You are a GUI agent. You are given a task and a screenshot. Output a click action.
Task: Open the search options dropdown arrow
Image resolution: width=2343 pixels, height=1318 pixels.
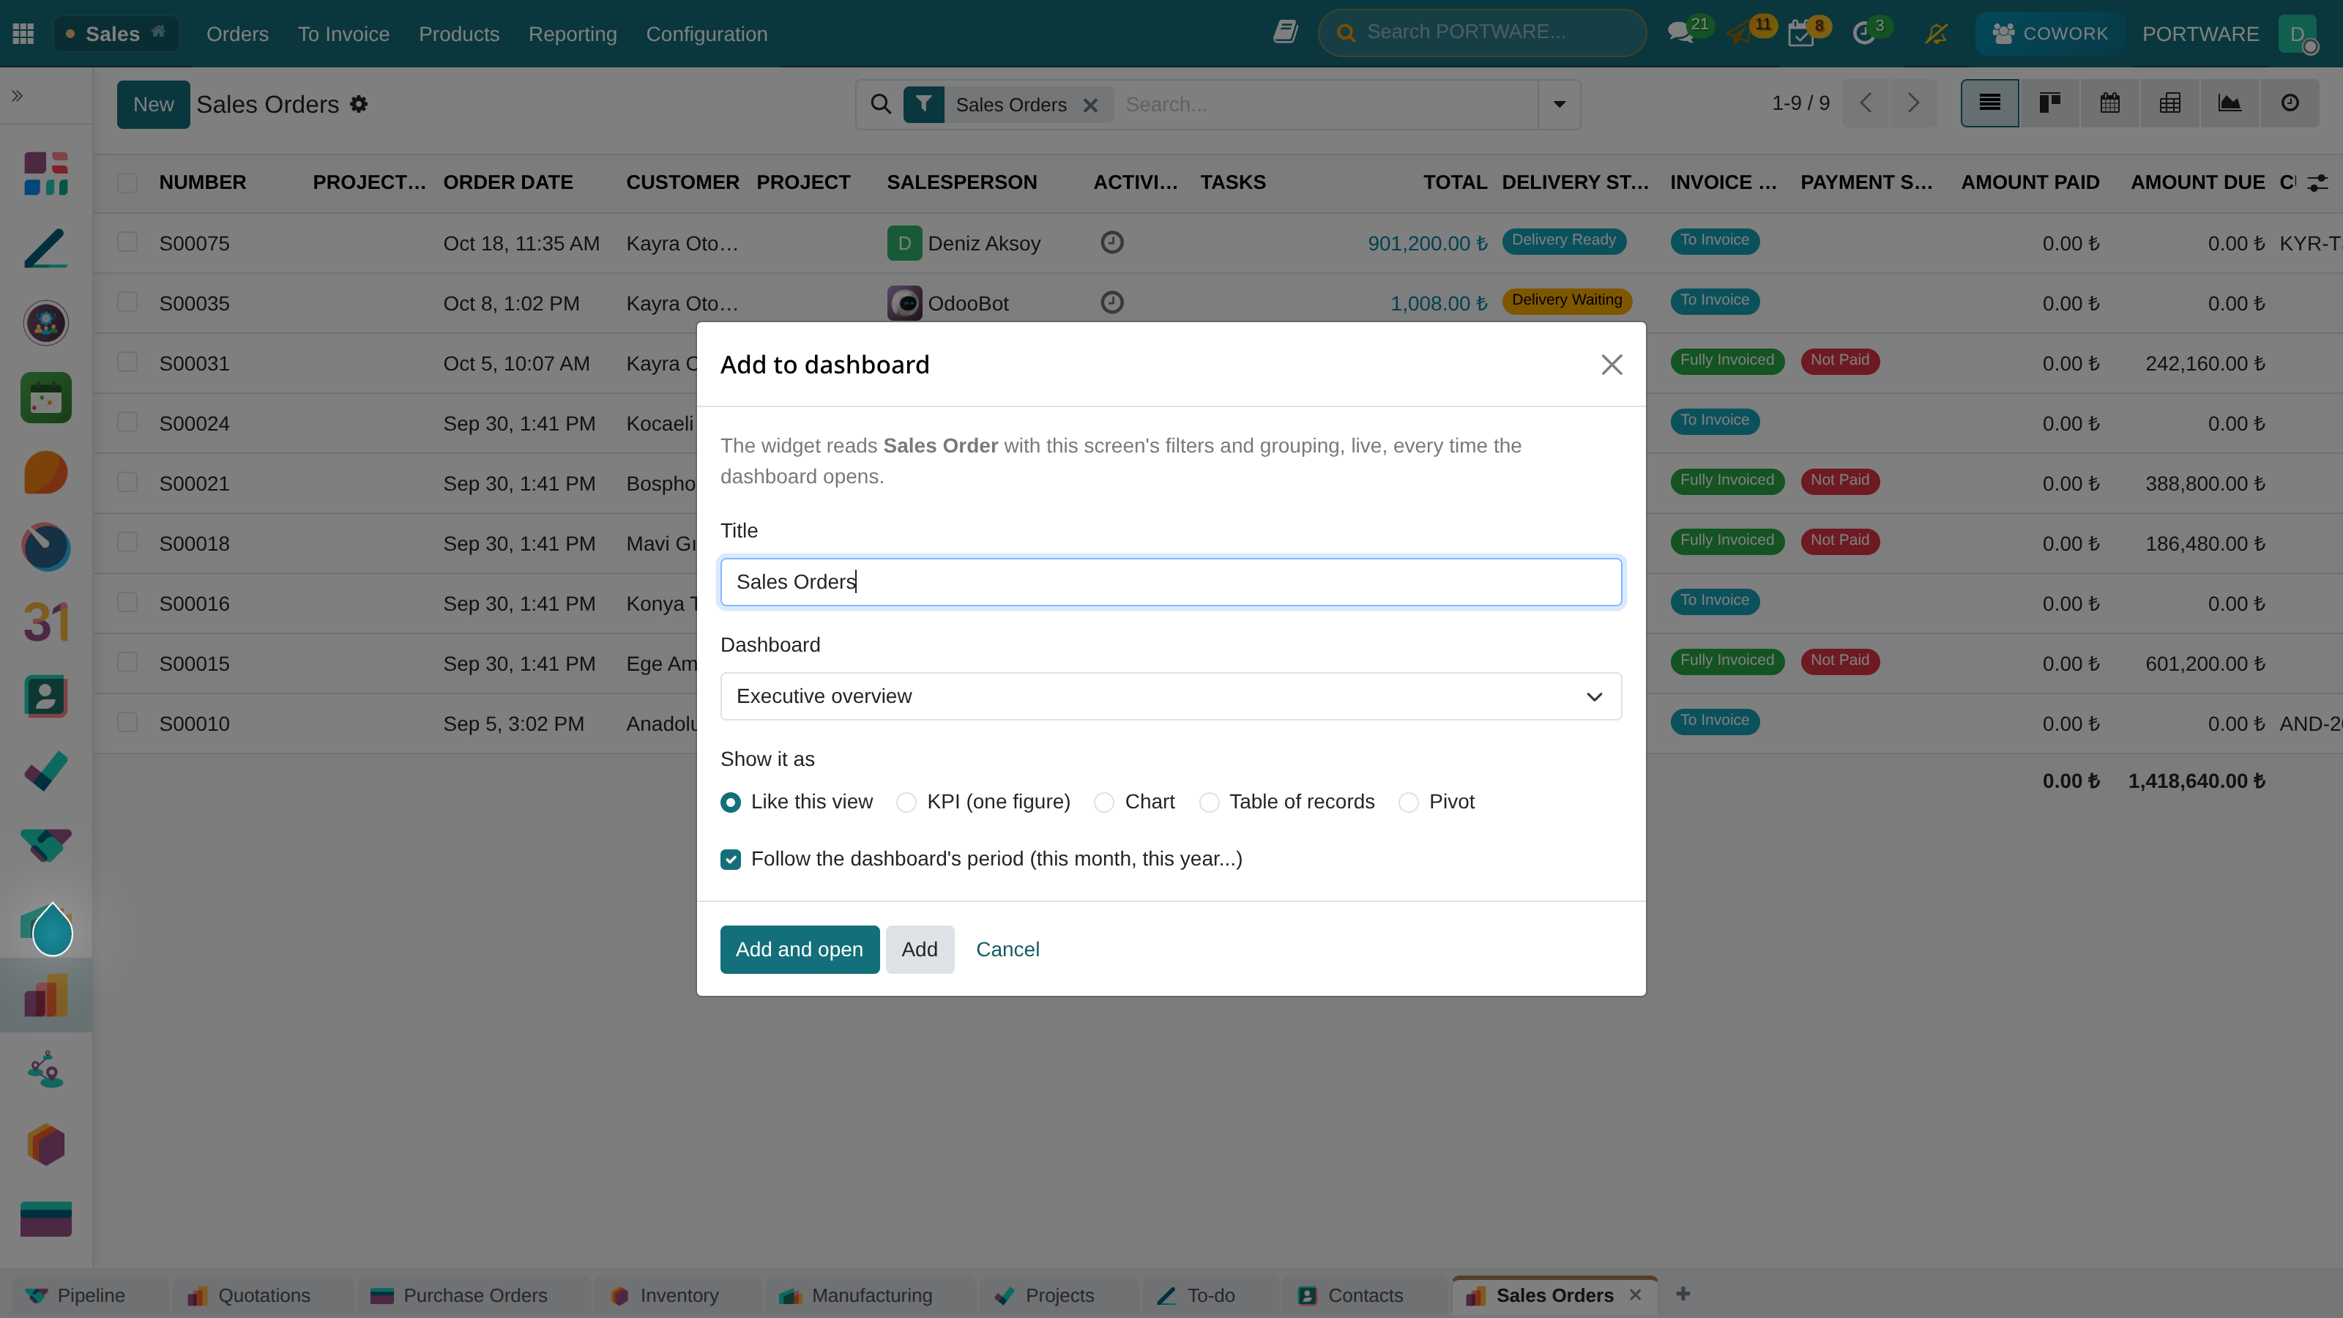pyautogui.click(x=1559, y=104)
